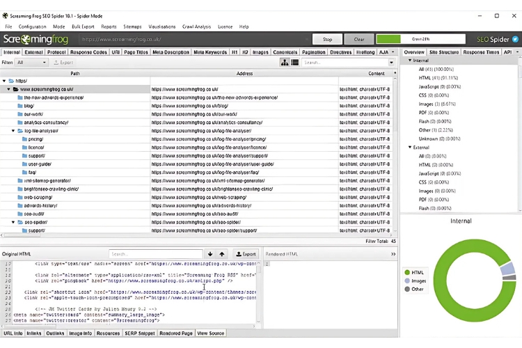This screenshot has width=522, height=348.
Task: Click the main table Search field
Action: [345, 62]
